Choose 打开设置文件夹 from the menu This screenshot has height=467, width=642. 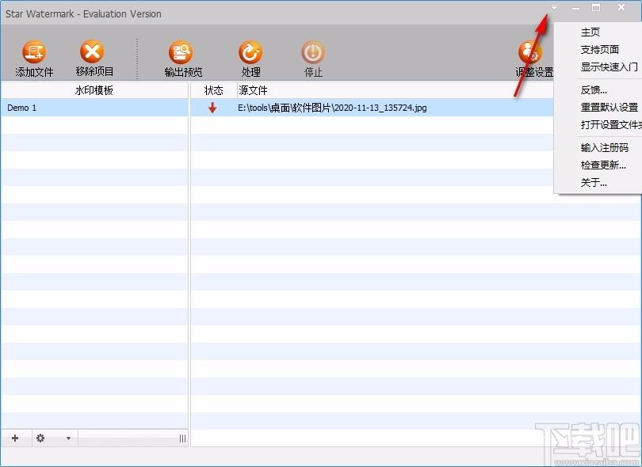coord(611,125)
